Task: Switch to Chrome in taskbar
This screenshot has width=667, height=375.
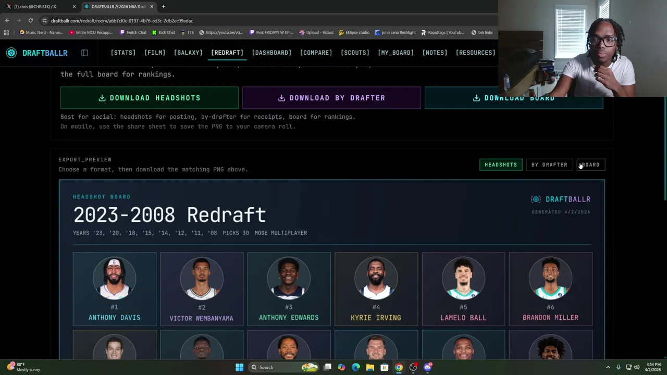Action: coord(399,367)
